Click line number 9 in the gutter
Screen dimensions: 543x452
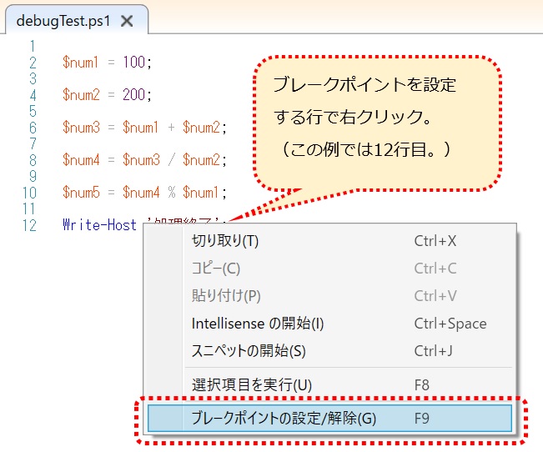(x=32, y=177)
